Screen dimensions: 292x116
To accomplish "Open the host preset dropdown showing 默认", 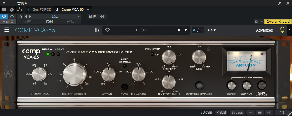I will coord(57,17).
